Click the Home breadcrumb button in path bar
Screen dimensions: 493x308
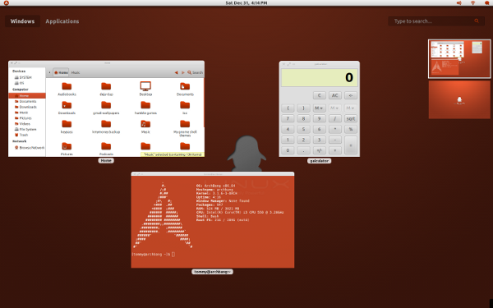click(61, 72)
